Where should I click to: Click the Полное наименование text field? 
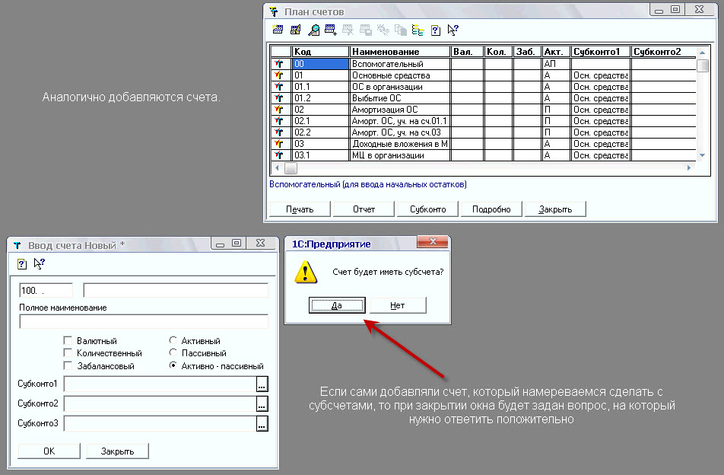(x=144, y=321)
